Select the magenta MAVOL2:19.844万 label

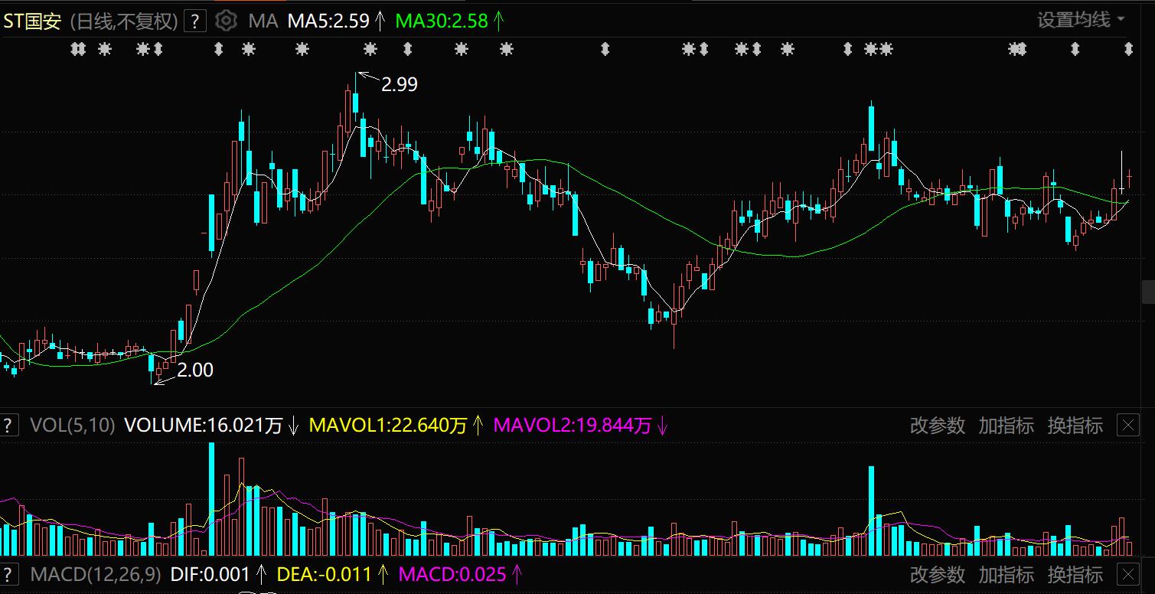click(572, 426)
